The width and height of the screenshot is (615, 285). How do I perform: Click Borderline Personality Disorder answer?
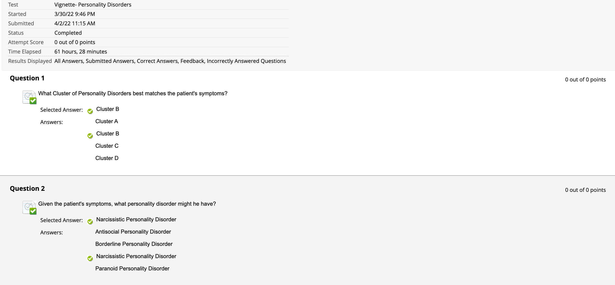tap(134, 244)
